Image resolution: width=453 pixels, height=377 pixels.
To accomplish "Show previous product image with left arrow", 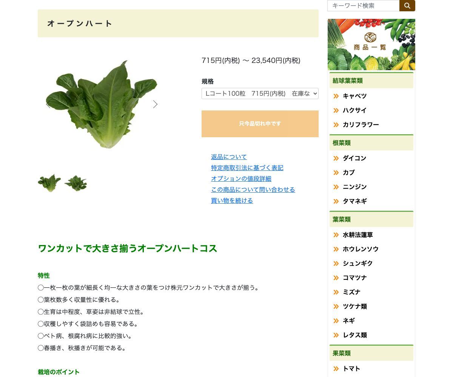I will point(48,104).
